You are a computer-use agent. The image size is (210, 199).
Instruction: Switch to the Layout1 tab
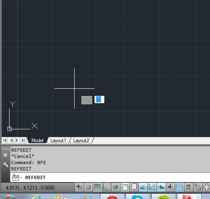[x=58, y=141]
